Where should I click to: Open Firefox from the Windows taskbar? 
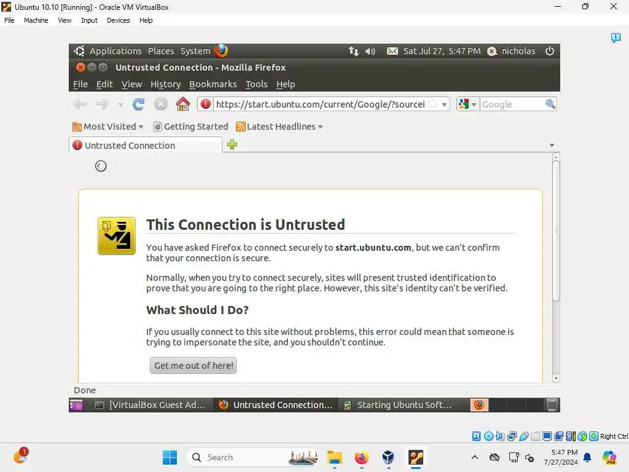pos(361,457)
